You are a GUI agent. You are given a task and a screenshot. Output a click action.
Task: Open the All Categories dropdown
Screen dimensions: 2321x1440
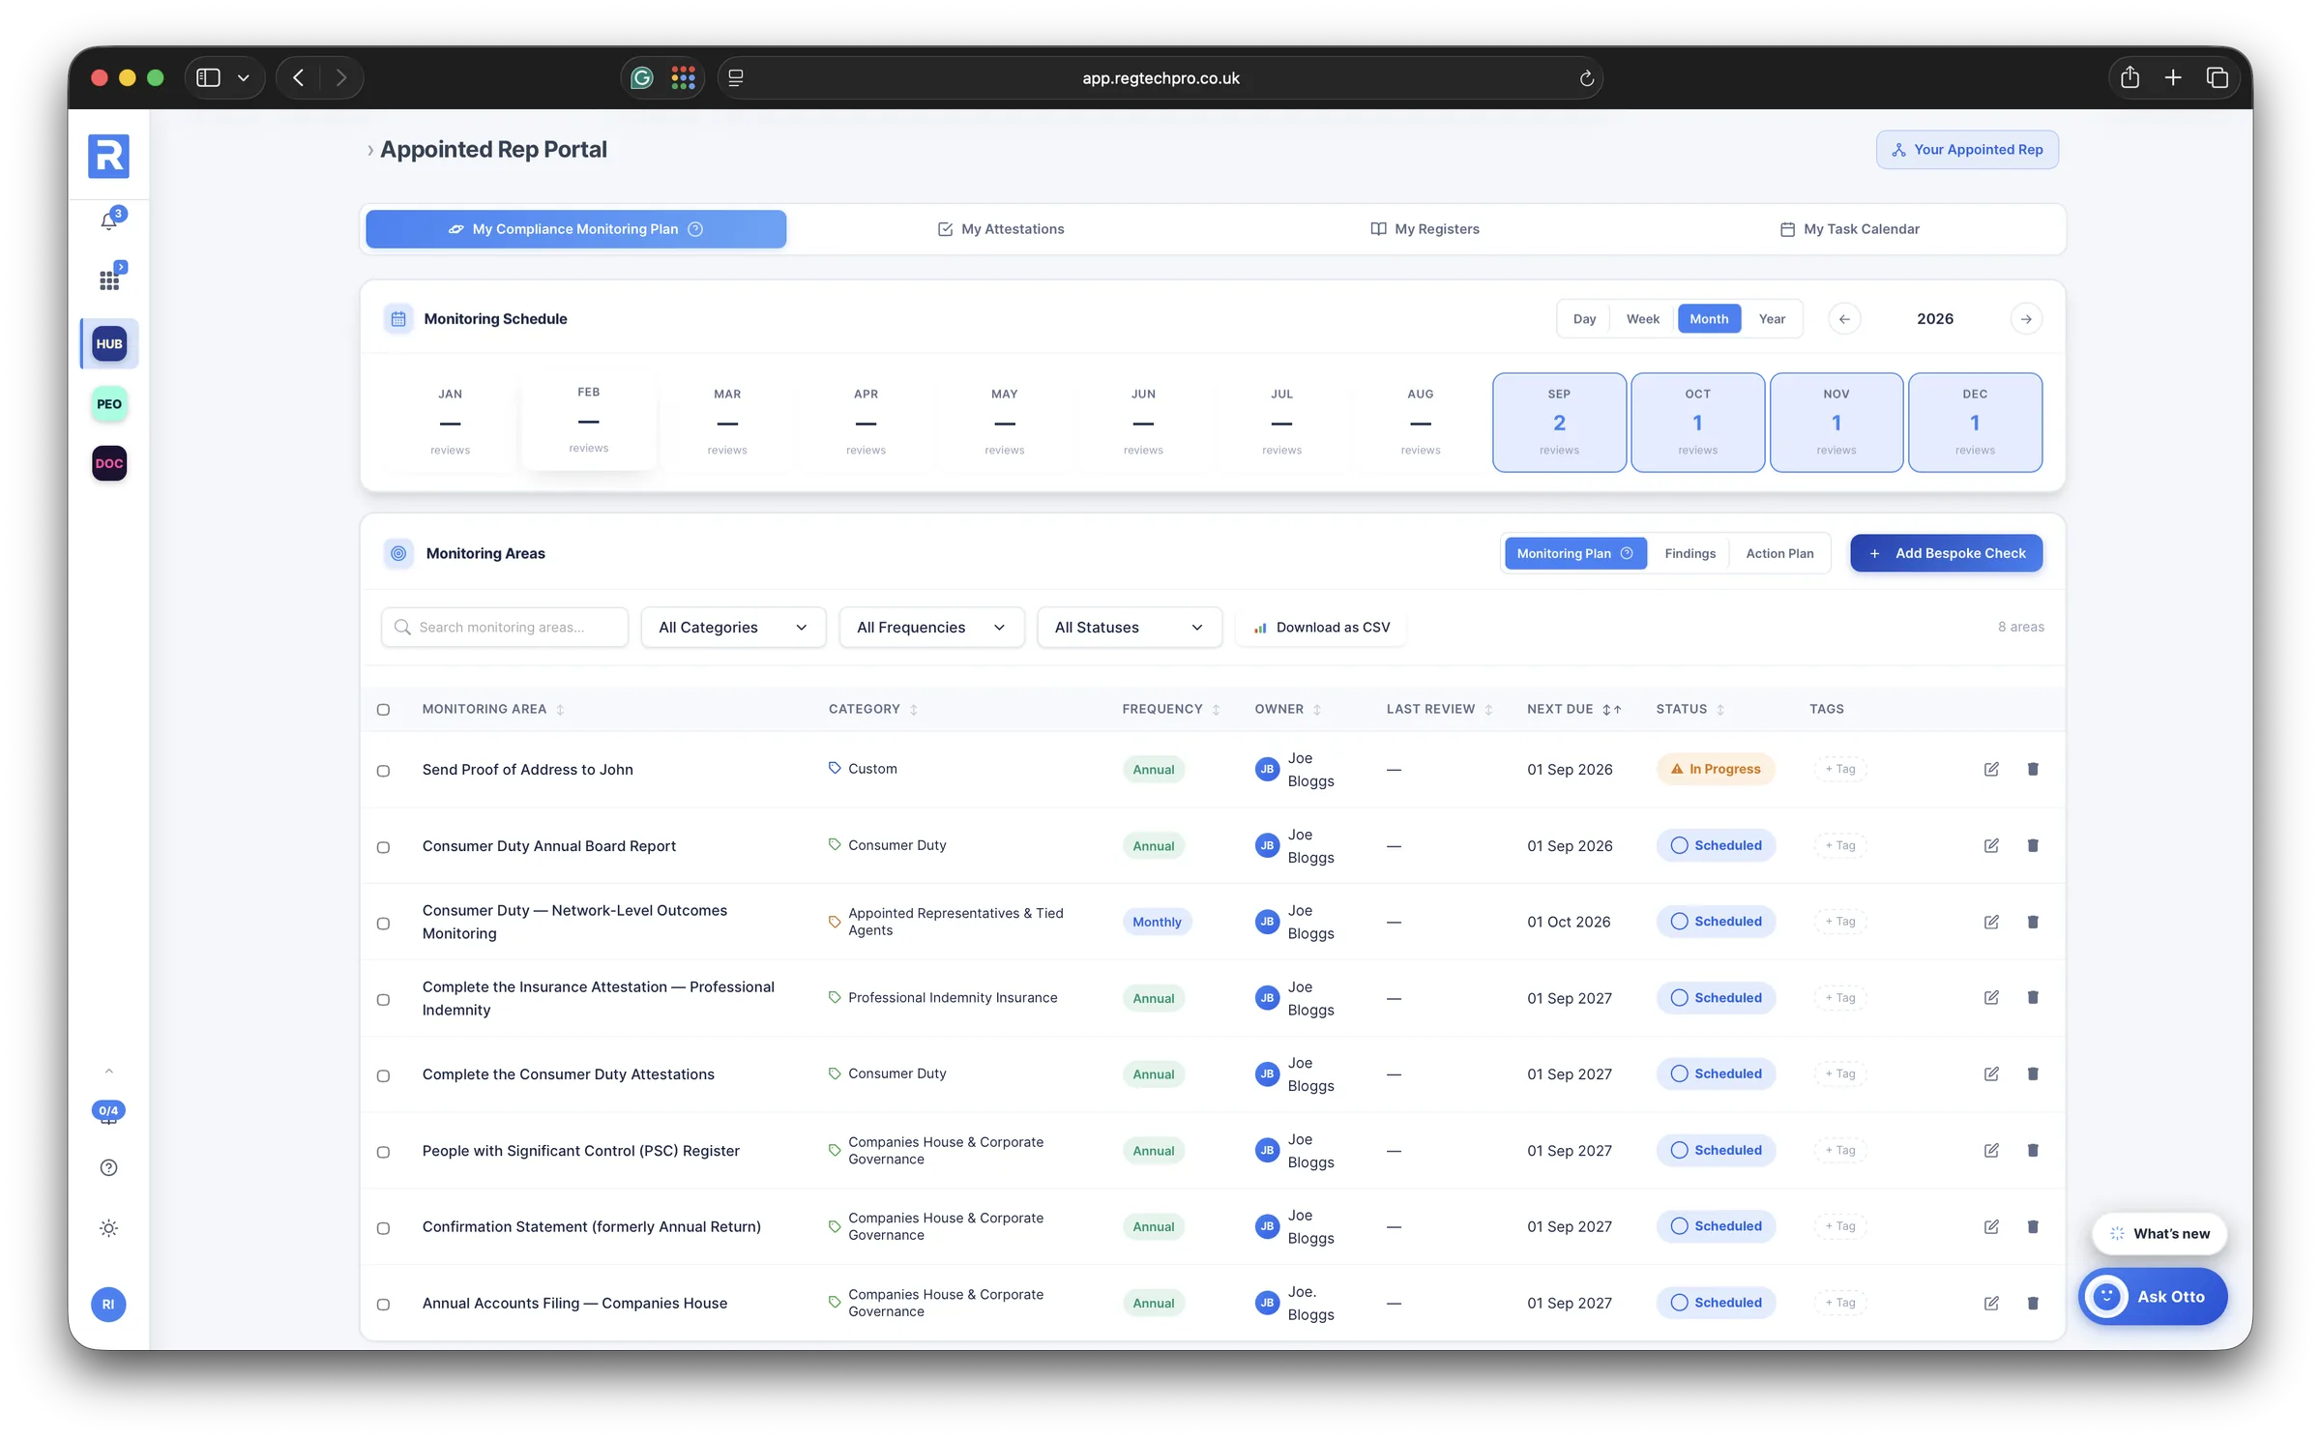point(733,627)
